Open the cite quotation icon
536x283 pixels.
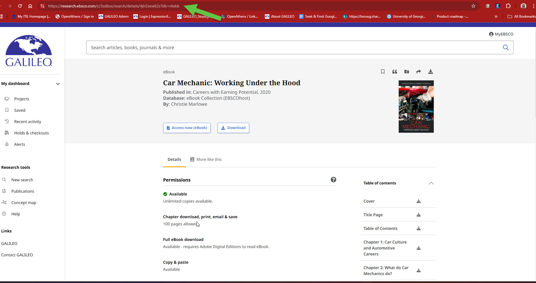pos(394,72)
